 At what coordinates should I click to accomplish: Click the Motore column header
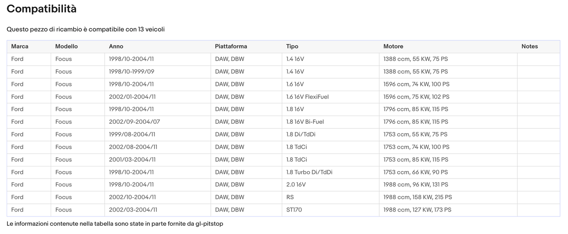pyautogui.click(x=393, y=46)
